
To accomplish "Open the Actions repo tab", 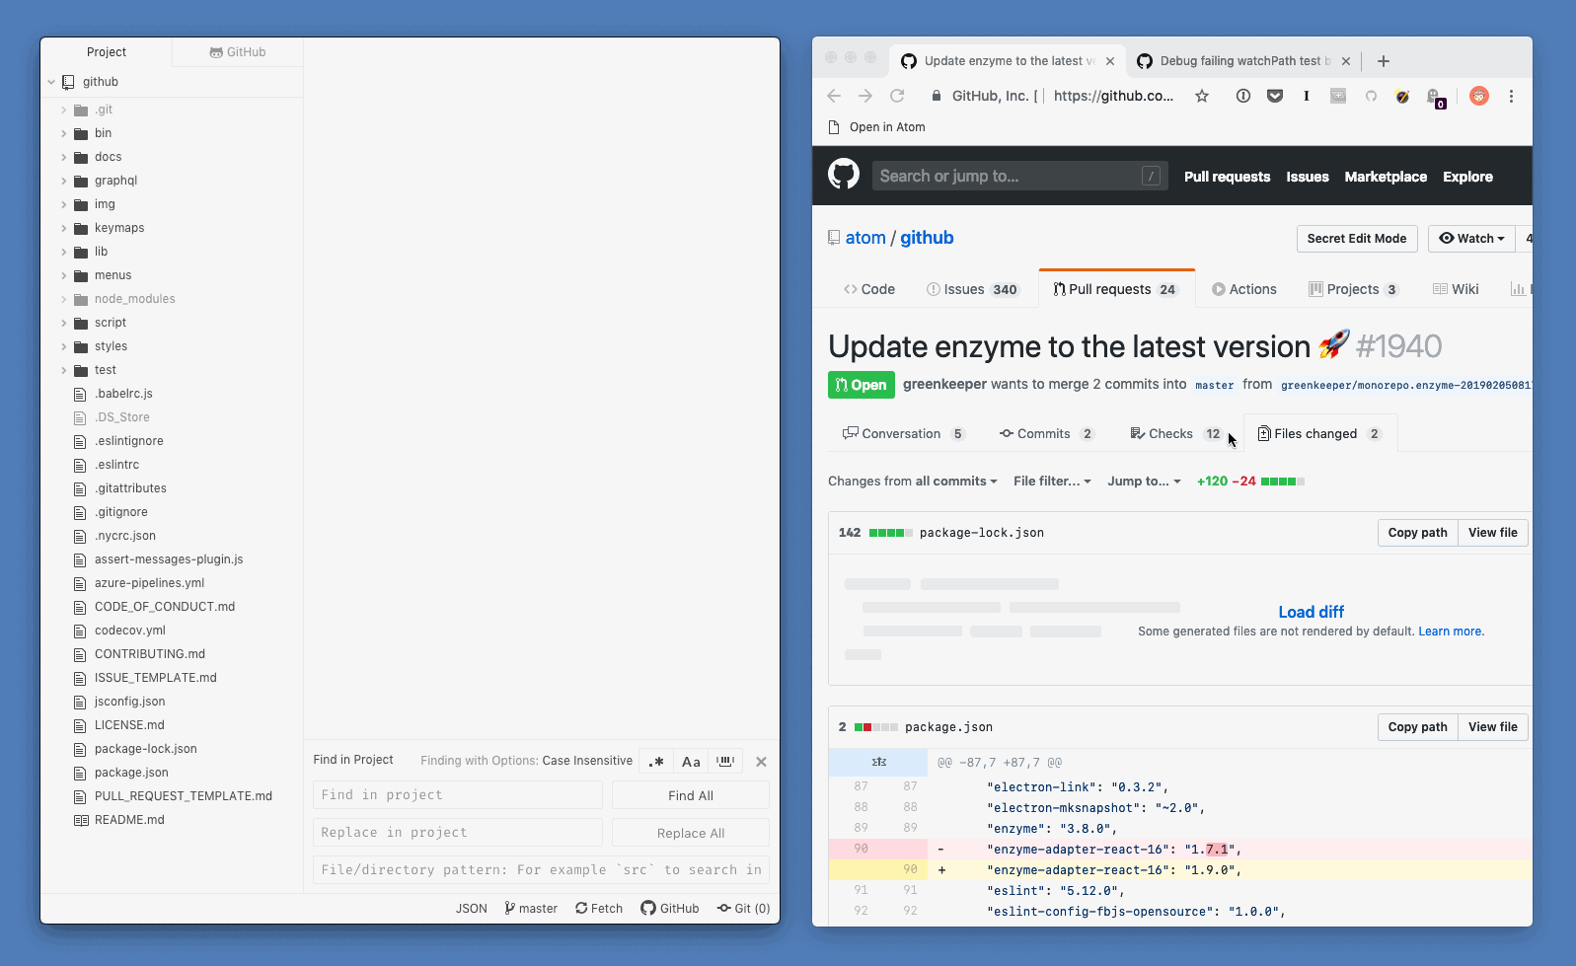I will pos(1244,289).
